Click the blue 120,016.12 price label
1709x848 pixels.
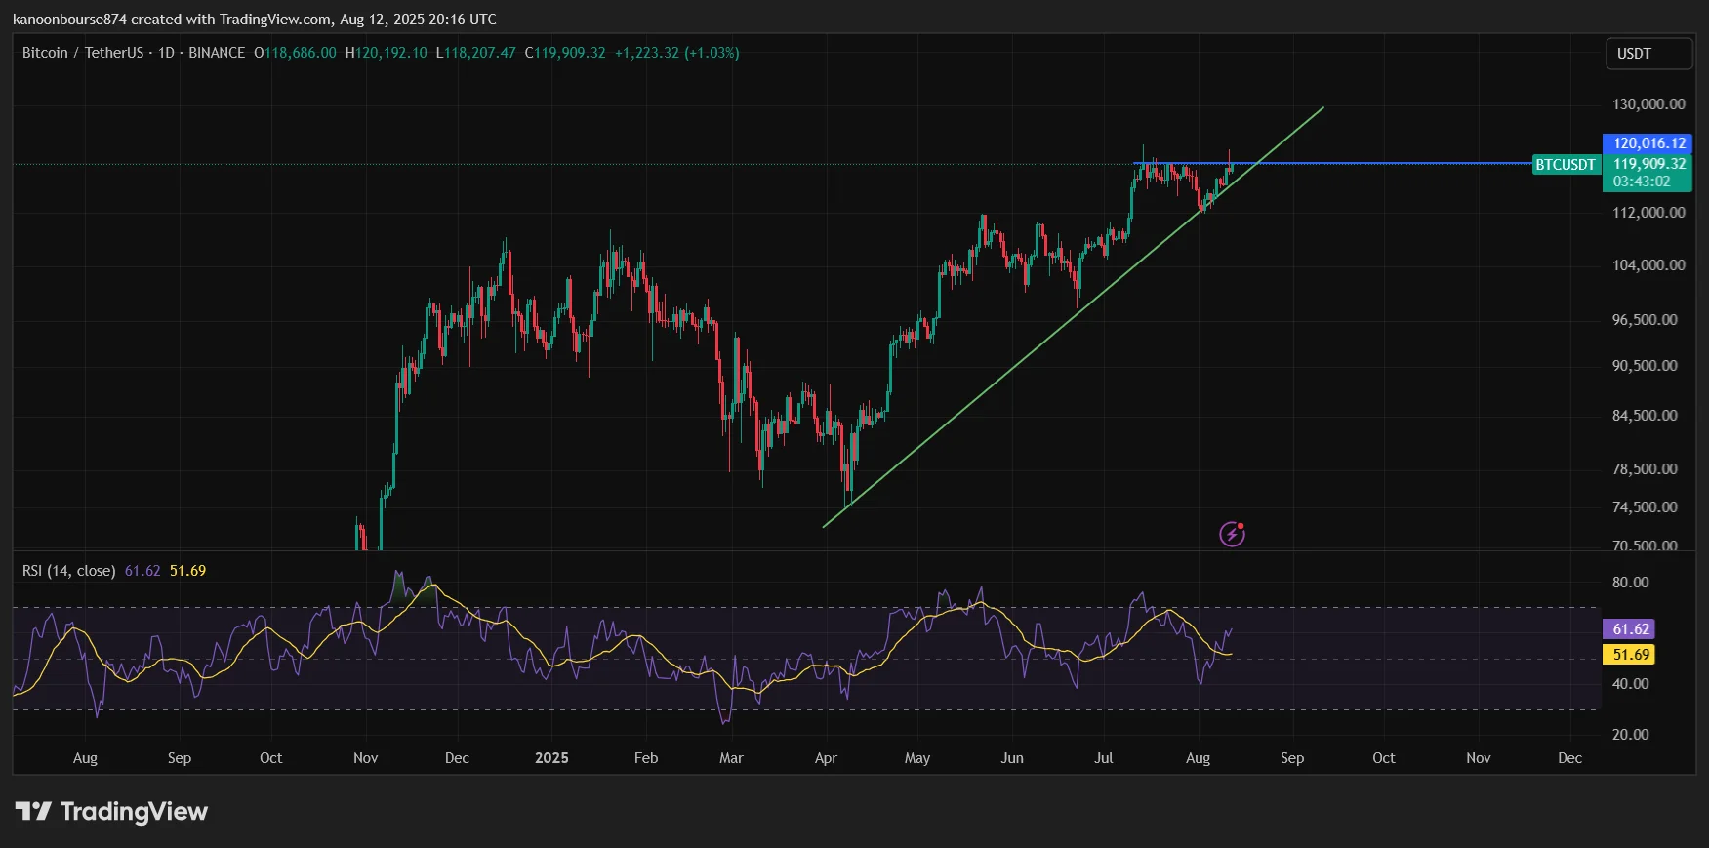(1648, 142)
